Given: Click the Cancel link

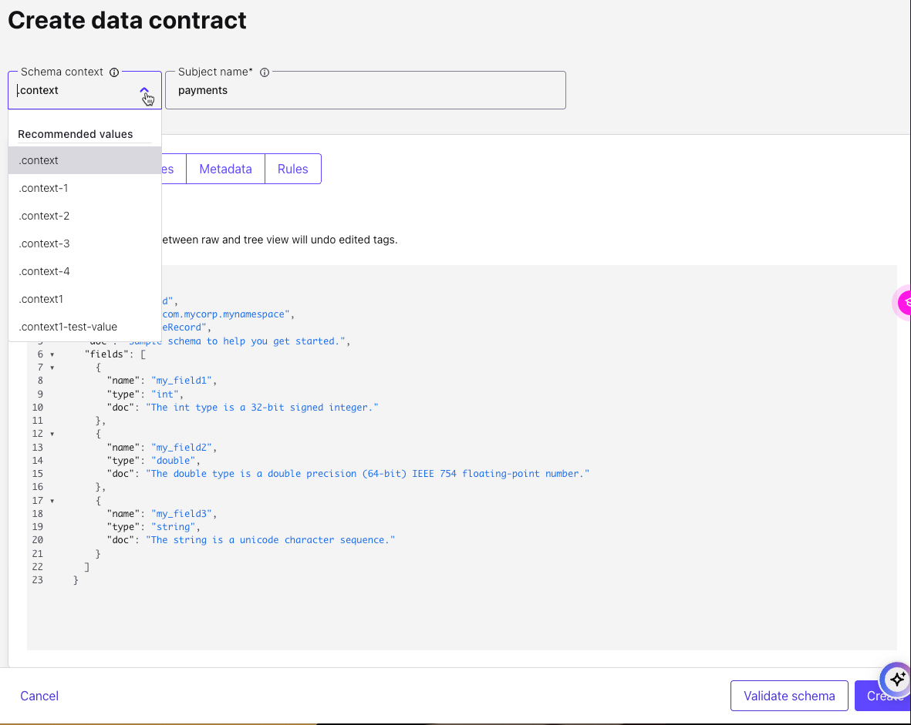Looking at the screenshot, I should pyautogui.click(x=39, y=696).
